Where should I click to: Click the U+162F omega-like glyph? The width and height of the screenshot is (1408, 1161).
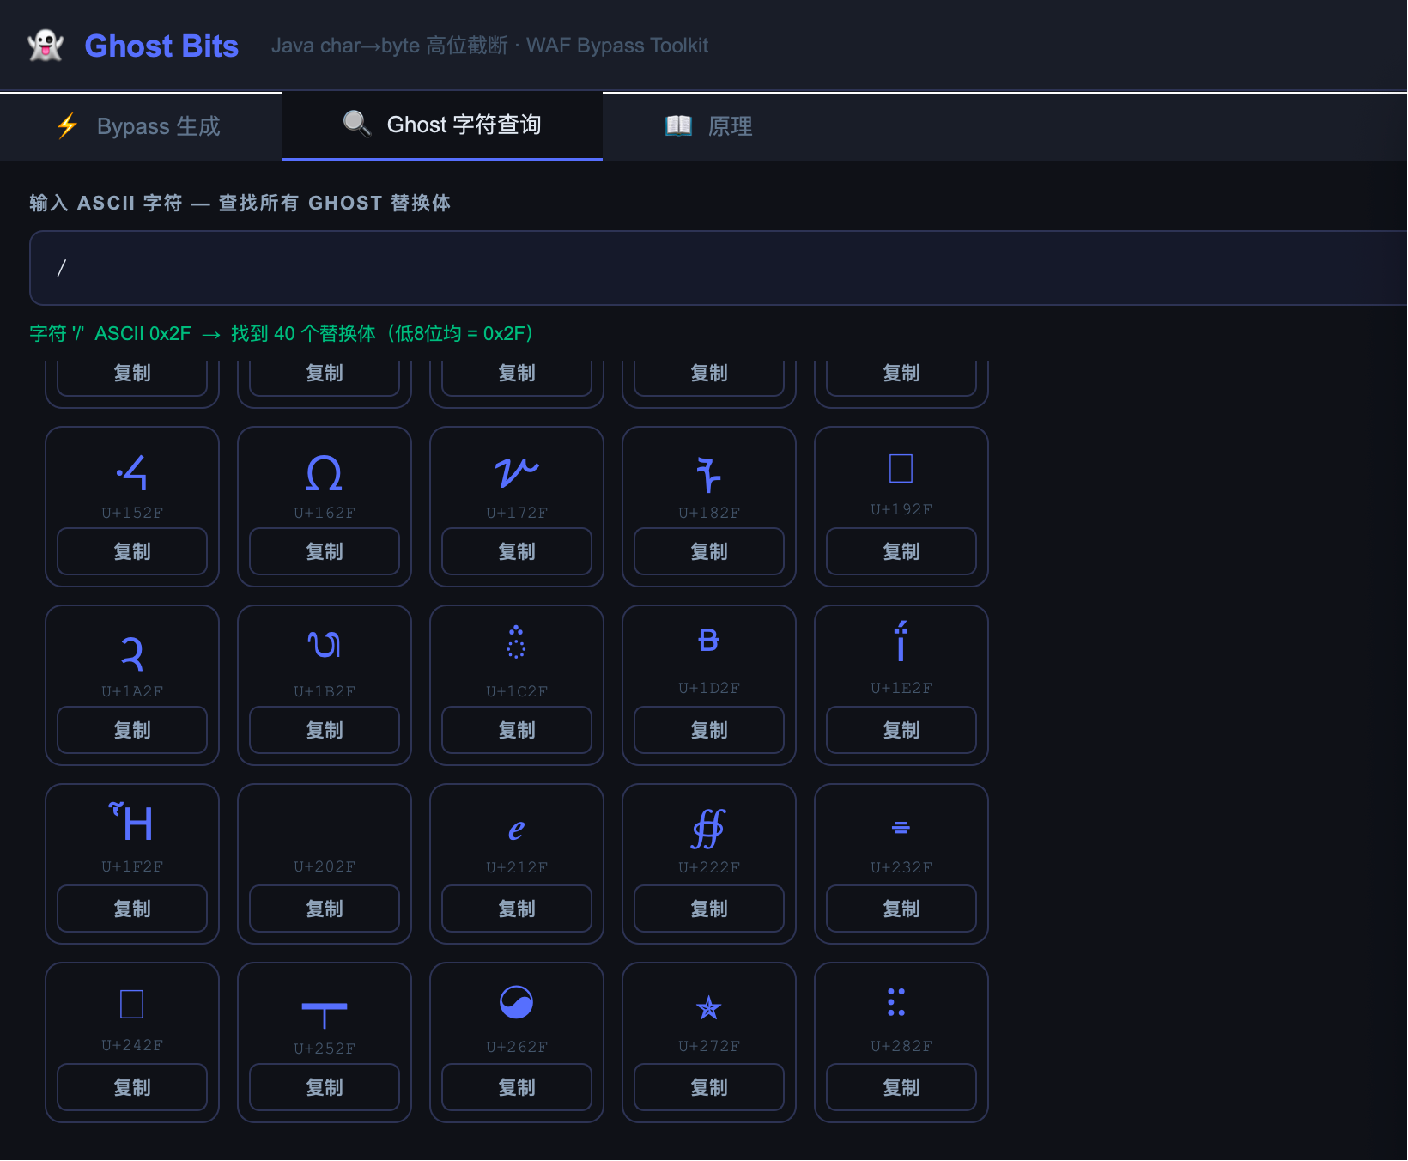click(x=325, y=472)
